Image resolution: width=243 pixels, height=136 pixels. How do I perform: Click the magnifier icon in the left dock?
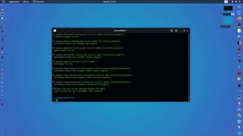[2, 78]
